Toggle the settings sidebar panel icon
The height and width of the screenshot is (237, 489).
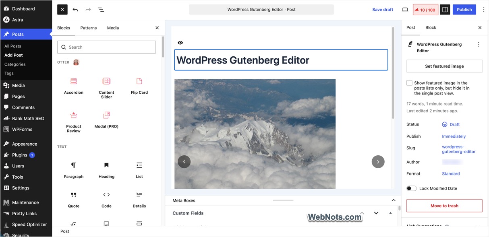click(445, 10)
